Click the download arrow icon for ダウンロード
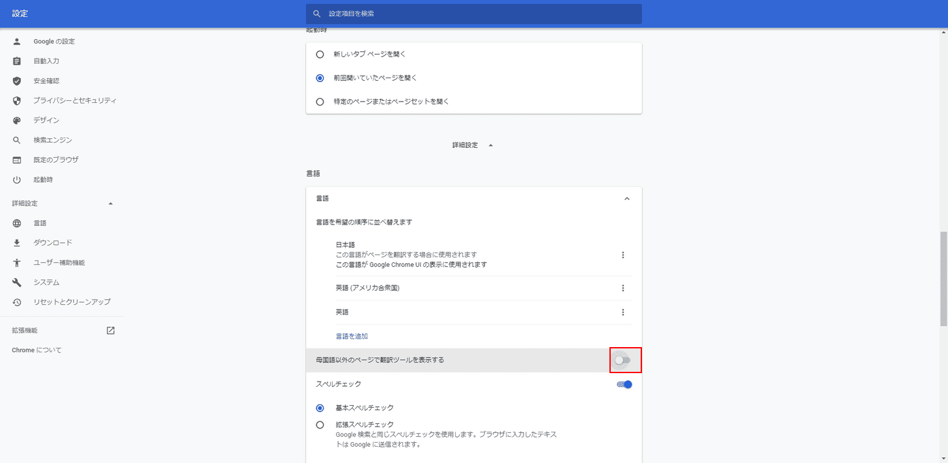Viewport: 948px width, 463px height. click(x=17, y=243)
